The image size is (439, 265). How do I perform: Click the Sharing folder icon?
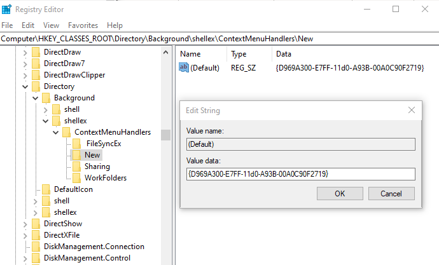(76, 166)
